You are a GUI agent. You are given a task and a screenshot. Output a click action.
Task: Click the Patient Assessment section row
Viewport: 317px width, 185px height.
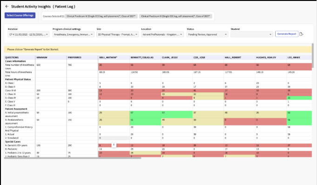pos(16,109)
